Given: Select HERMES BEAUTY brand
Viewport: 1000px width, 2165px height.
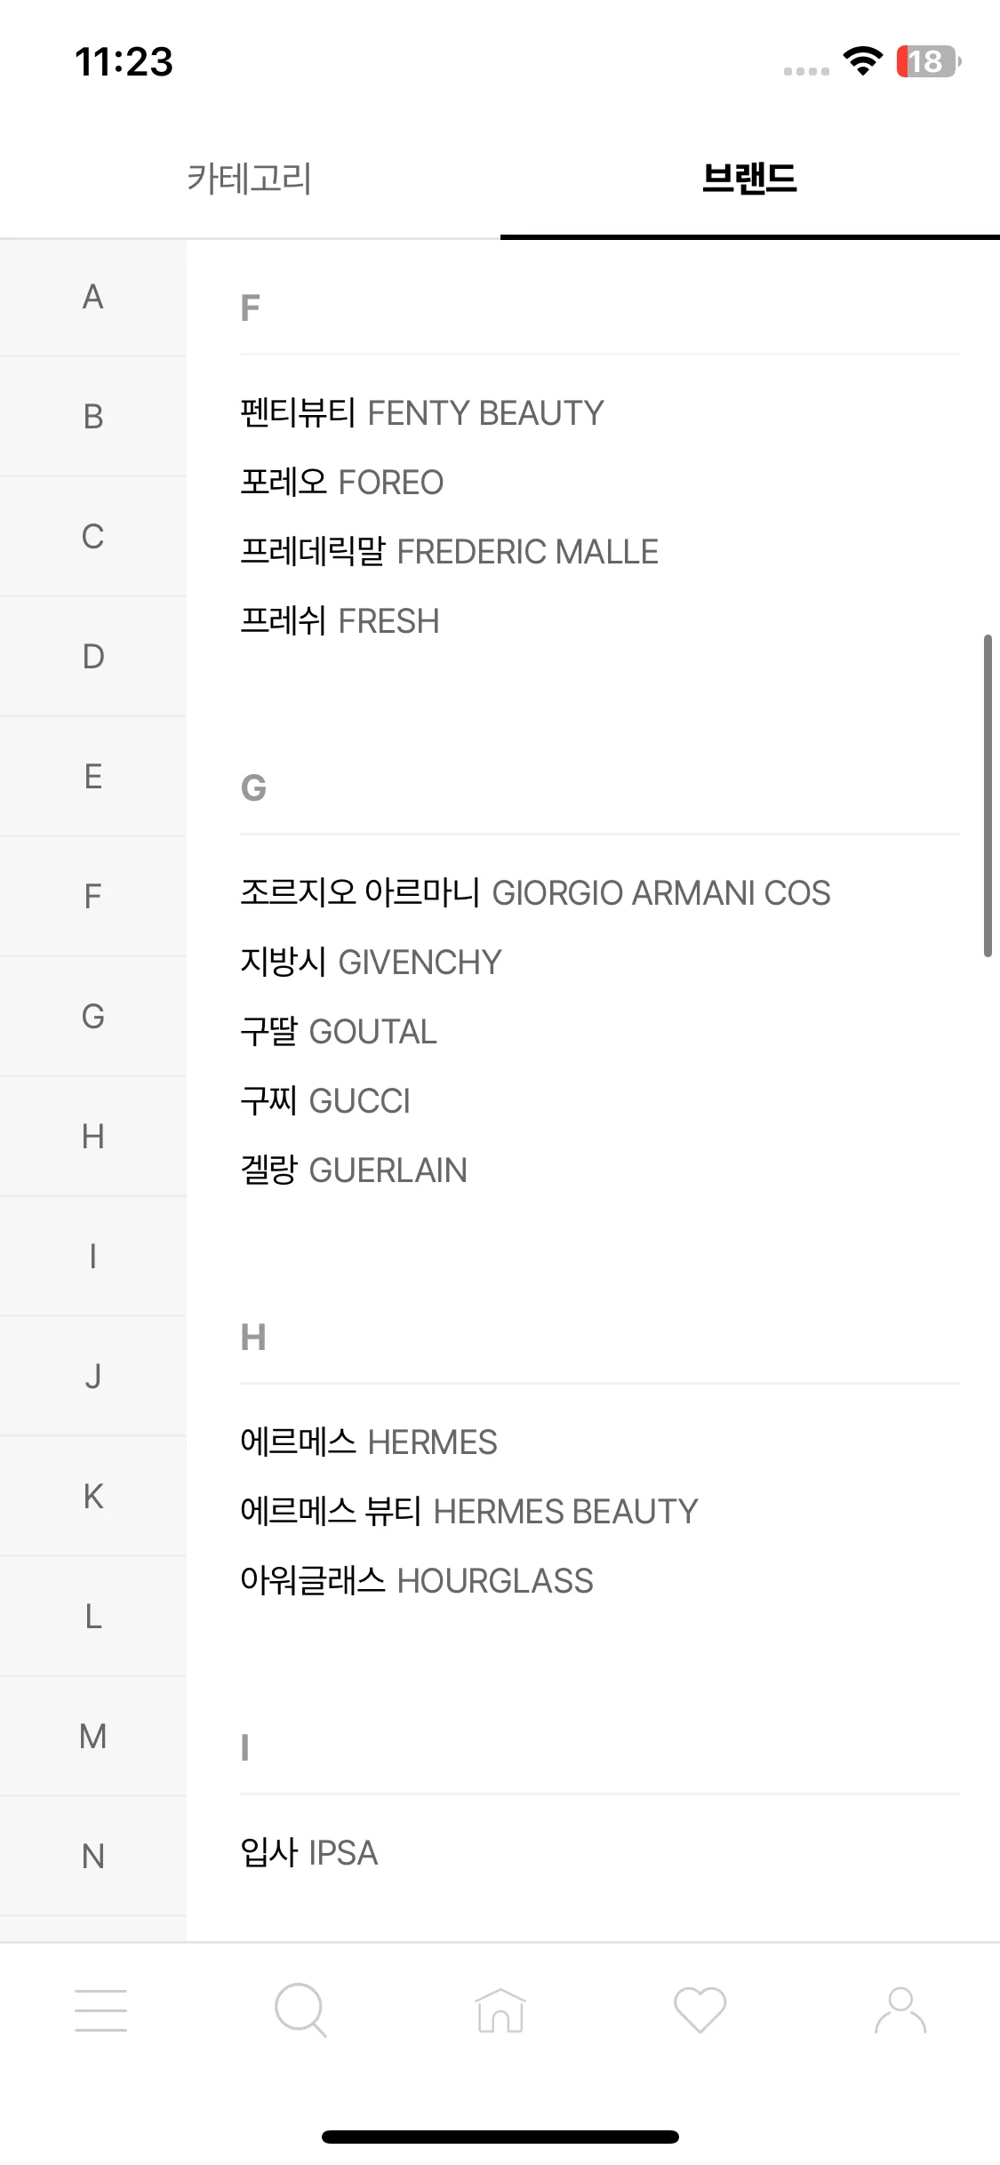Looking at the screenshot, I should (x=469, y=1512).
